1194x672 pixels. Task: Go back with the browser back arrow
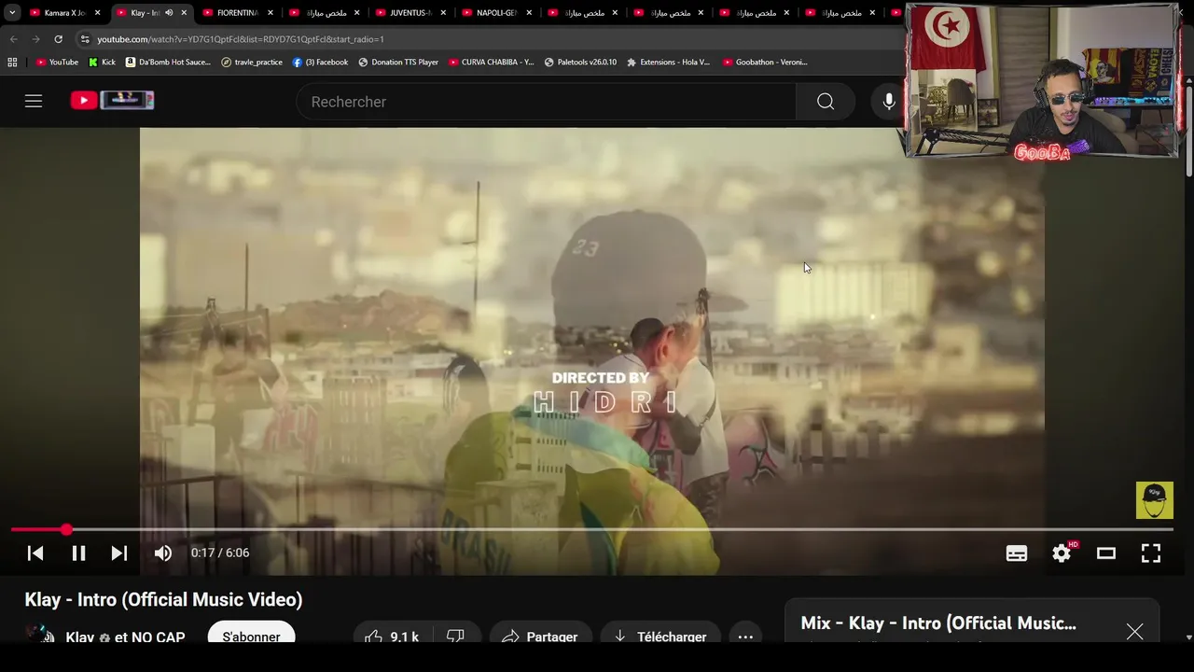click(13, 39)
